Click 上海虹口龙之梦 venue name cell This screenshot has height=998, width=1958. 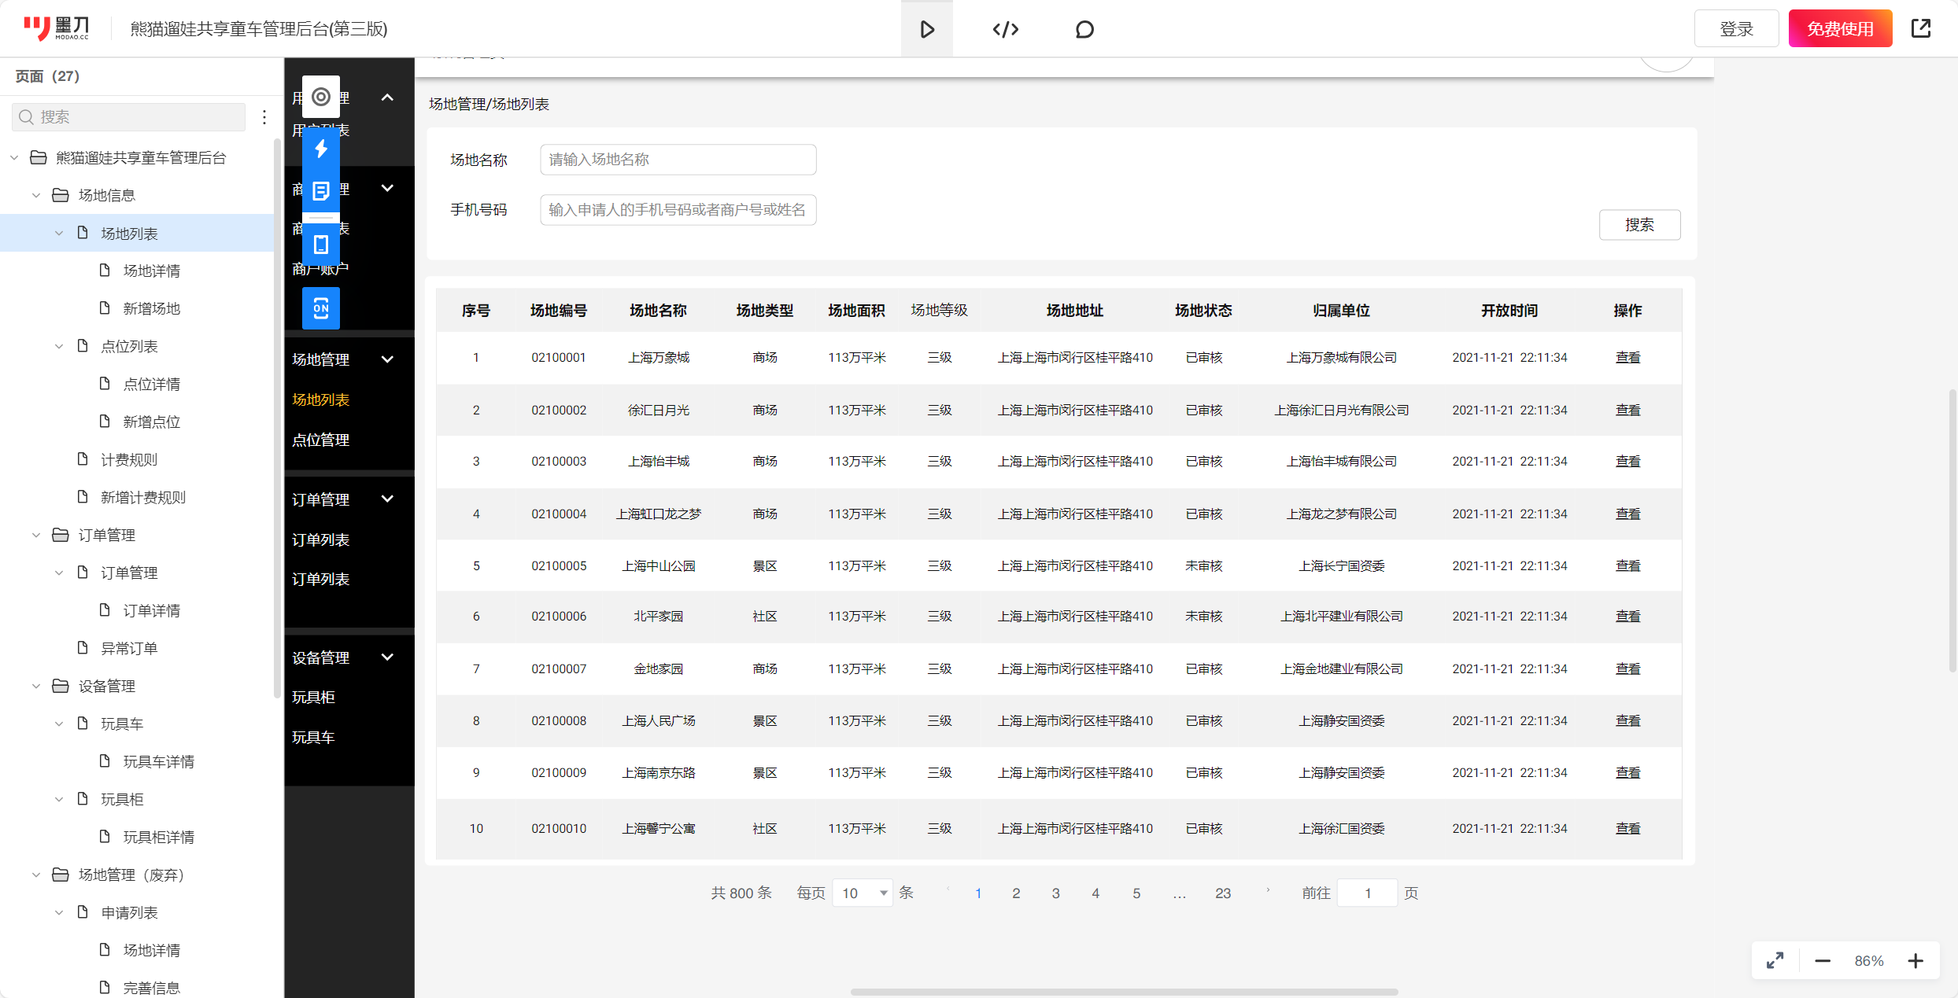[x=658, y=514]
